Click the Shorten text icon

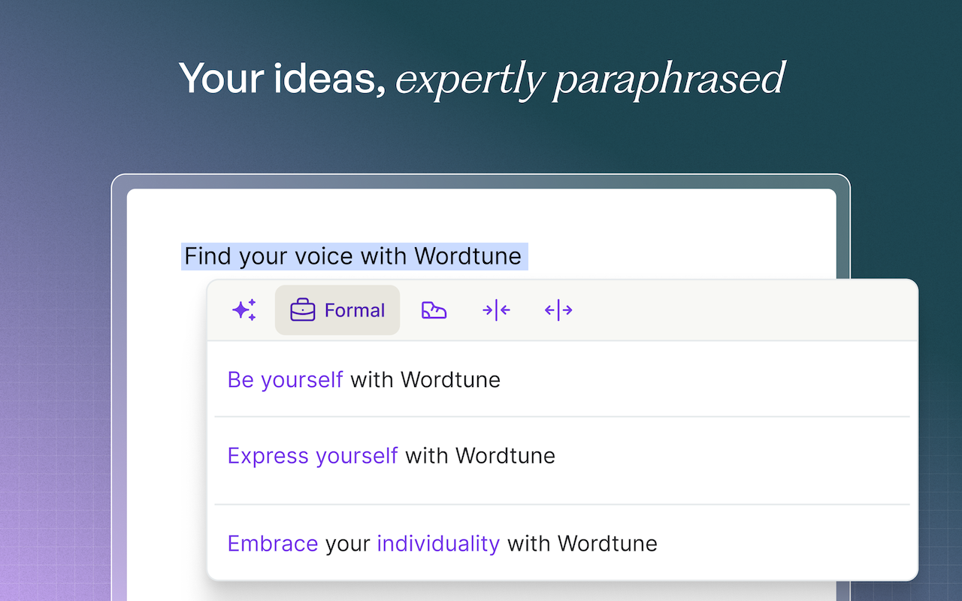click(496, 310)
